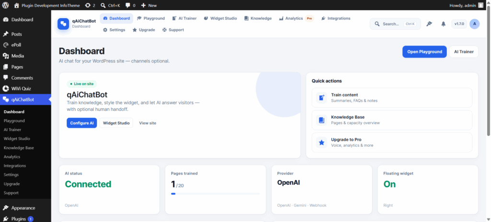The width and height of the screenshot is (491, 222).
Task: Select Support in qAiChatBot submenu
Action: (x=12, y=193)
